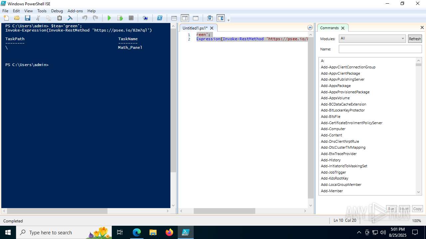Click the New script toolbar icon
The image size is (426, 239).
(6, 18)
